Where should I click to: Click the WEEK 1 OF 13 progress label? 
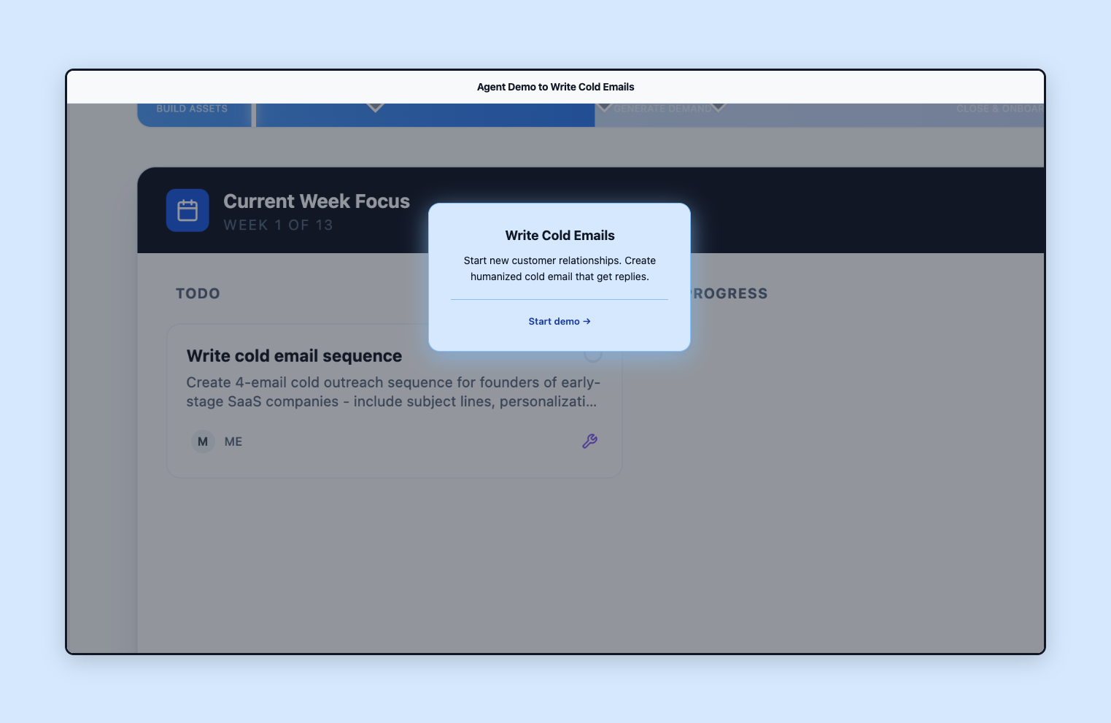click(x=278, y=225)
